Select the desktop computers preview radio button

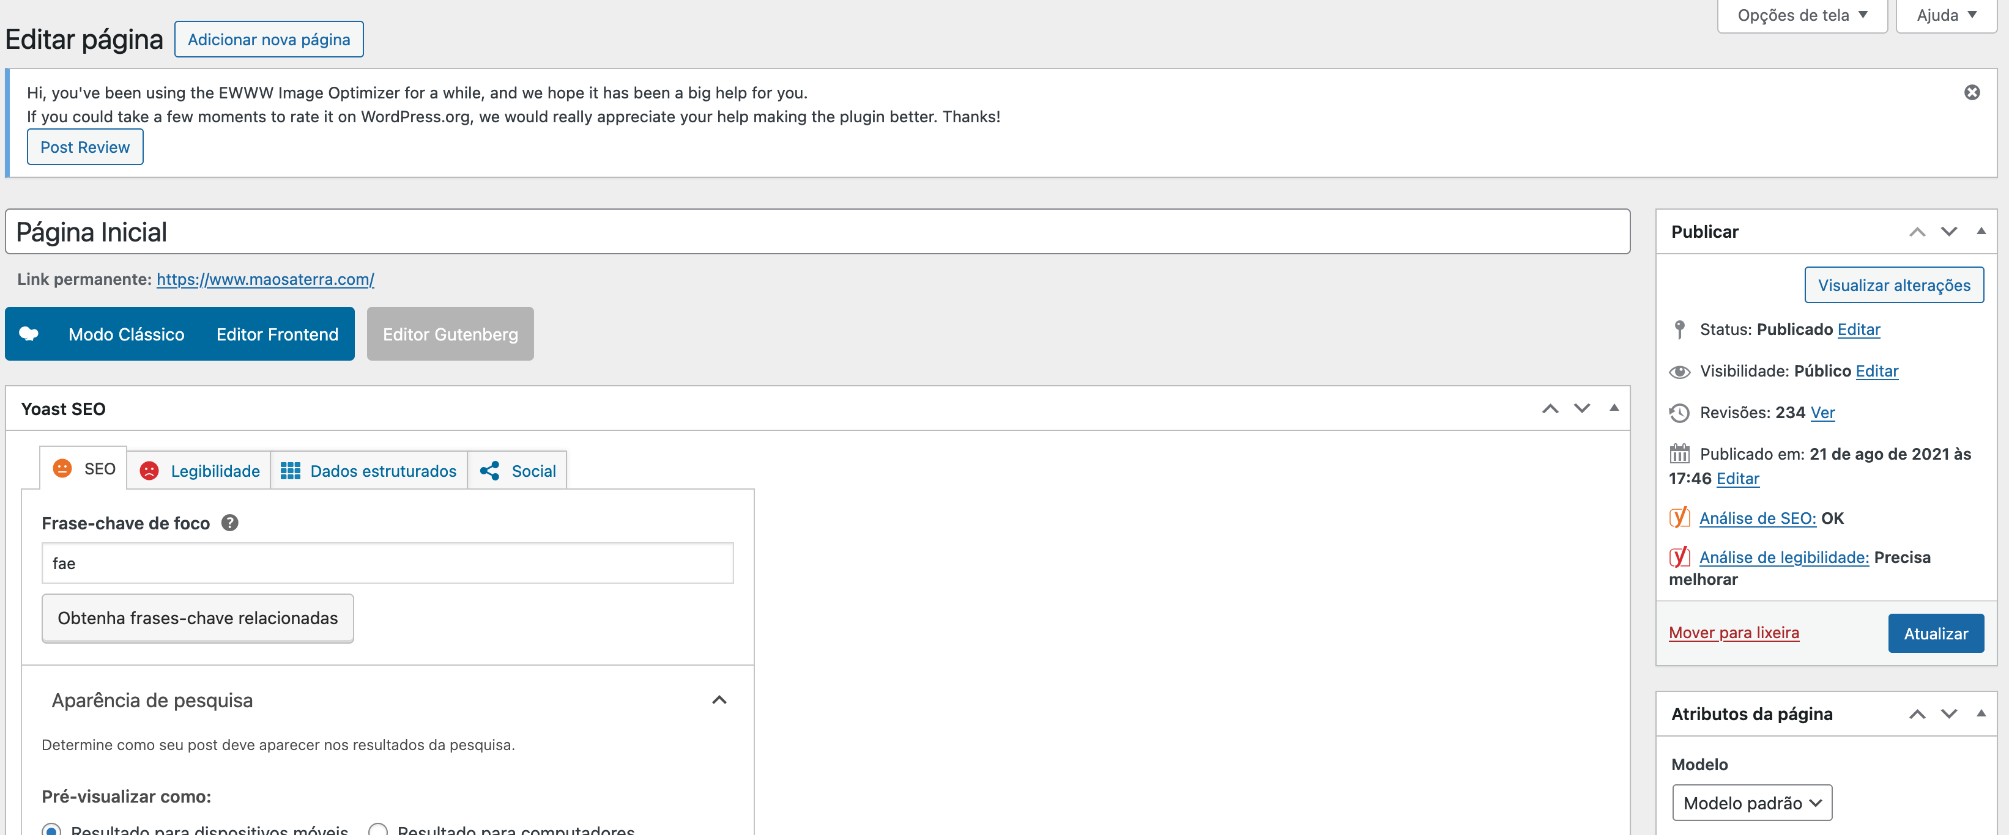[378, 829]
